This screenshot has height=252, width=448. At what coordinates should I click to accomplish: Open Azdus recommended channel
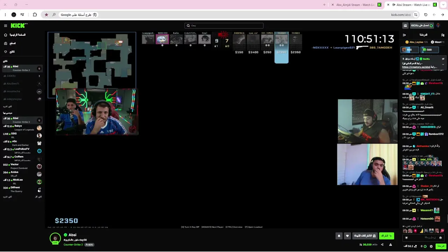(22, 174)
